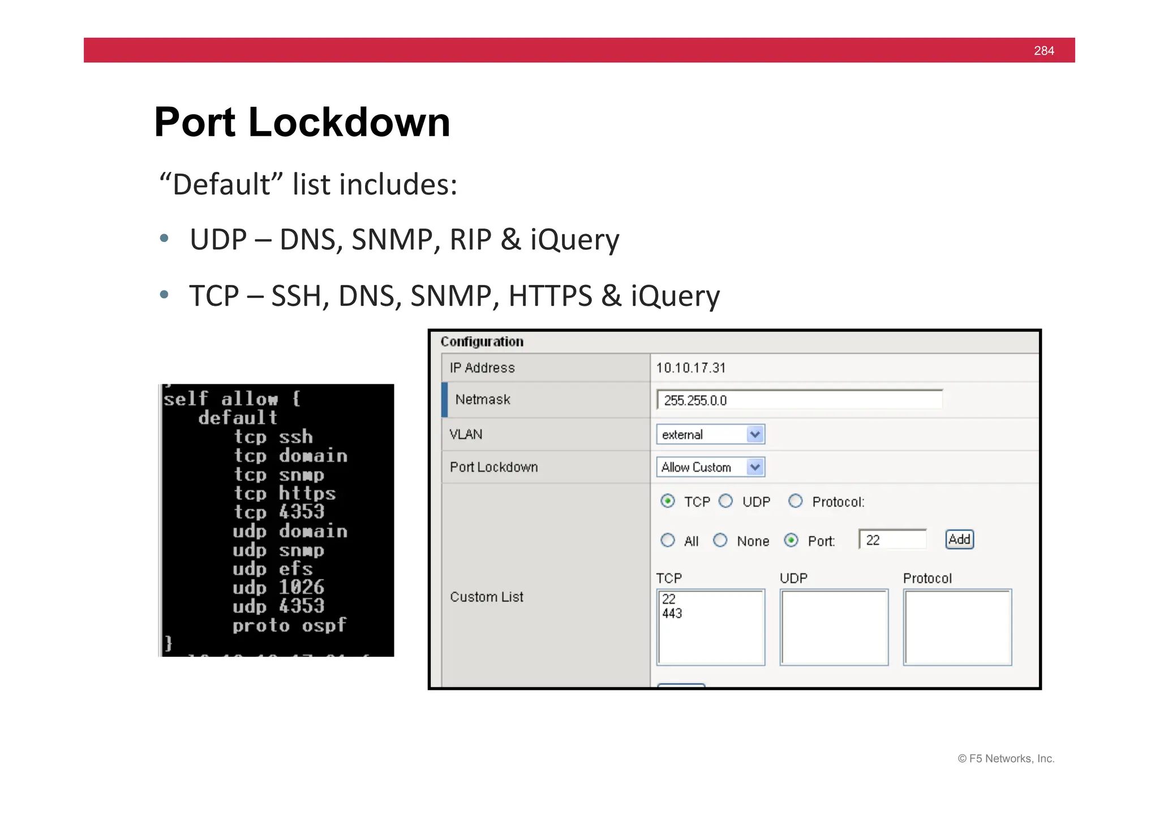Image resolution: width=1159 pixels, height=818 pixels.
Task: Click the slide number 284
Action: 1044,51
